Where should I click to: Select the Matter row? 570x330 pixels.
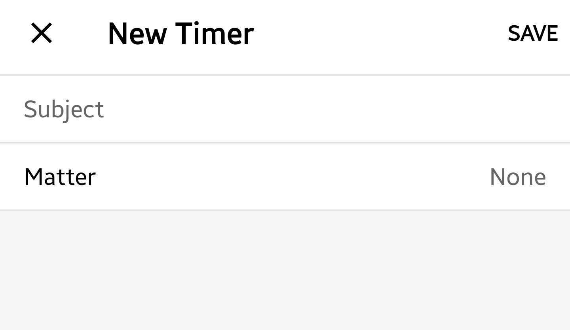pyautogui.click(x=285, y=177)
